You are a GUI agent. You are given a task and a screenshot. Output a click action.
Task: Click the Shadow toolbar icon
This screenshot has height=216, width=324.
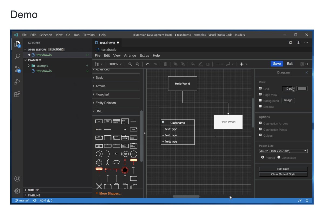207,64
